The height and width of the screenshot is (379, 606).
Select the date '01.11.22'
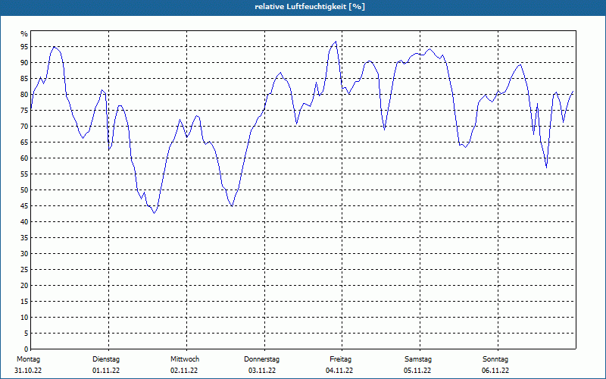(106, 371)
